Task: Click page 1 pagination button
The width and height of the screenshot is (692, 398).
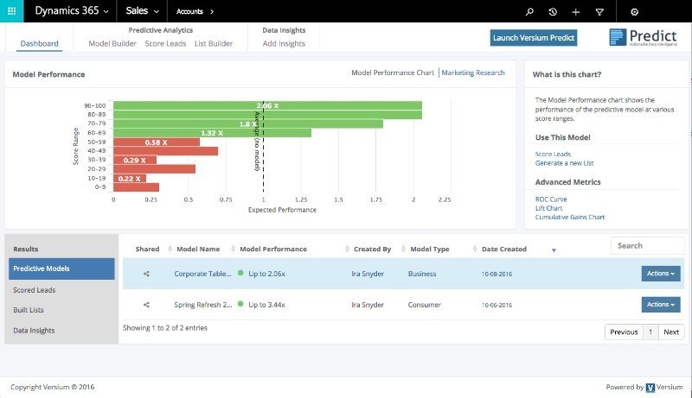Action: 650,332
